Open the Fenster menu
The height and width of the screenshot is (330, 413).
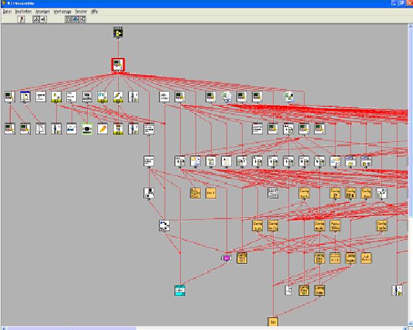tap(81, 12)
